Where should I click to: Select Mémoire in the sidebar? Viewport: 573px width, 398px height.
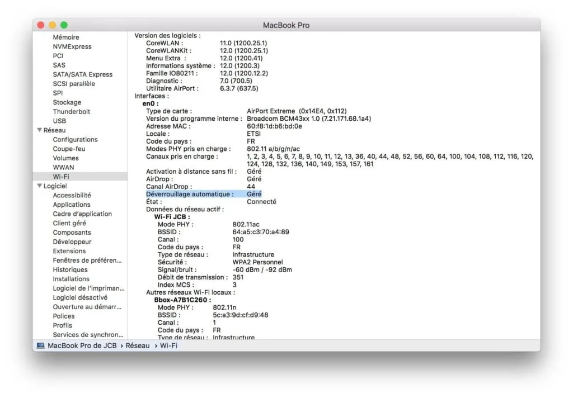point(66,37)
